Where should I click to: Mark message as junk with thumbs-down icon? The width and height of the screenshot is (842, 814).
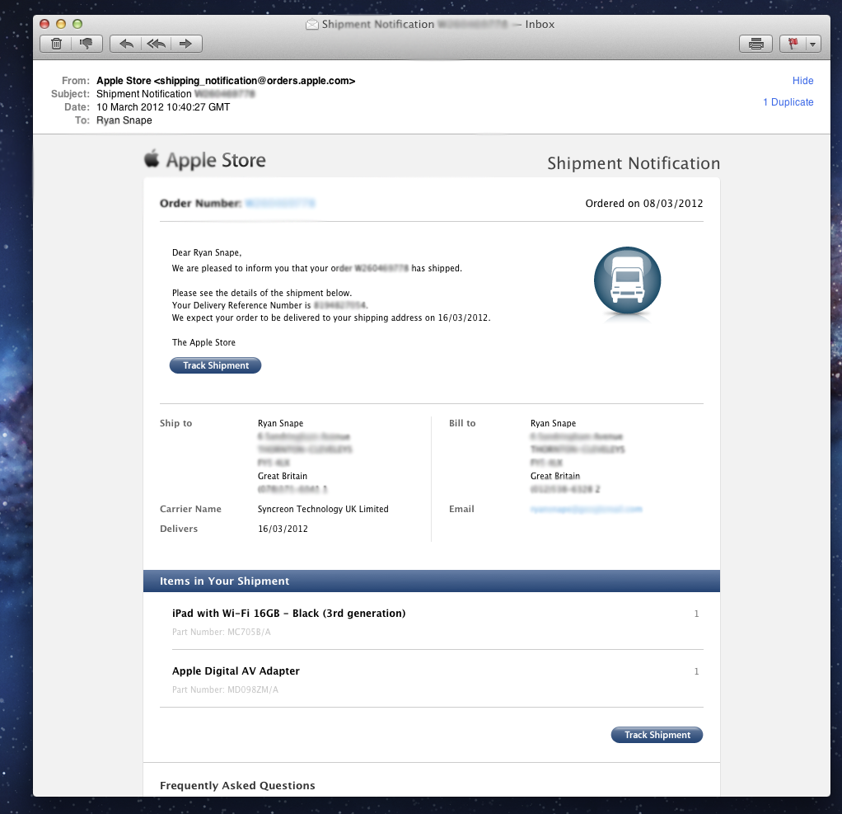pyautogui.click(x=87, y=44)
